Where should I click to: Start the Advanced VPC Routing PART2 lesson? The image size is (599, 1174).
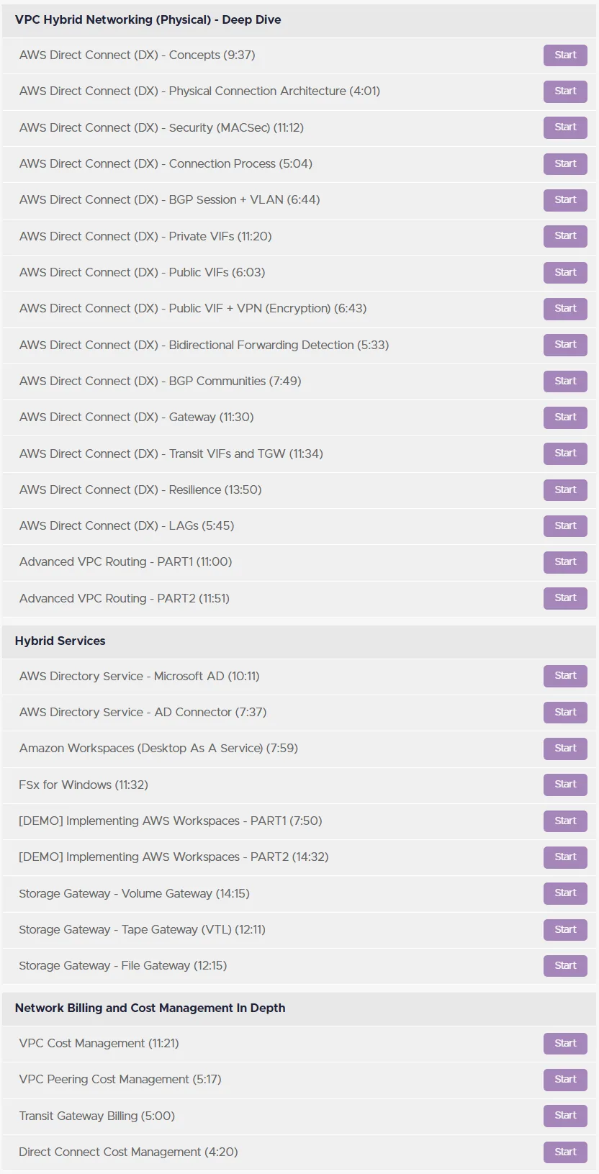pyautogui.click(x=565, y=598)
